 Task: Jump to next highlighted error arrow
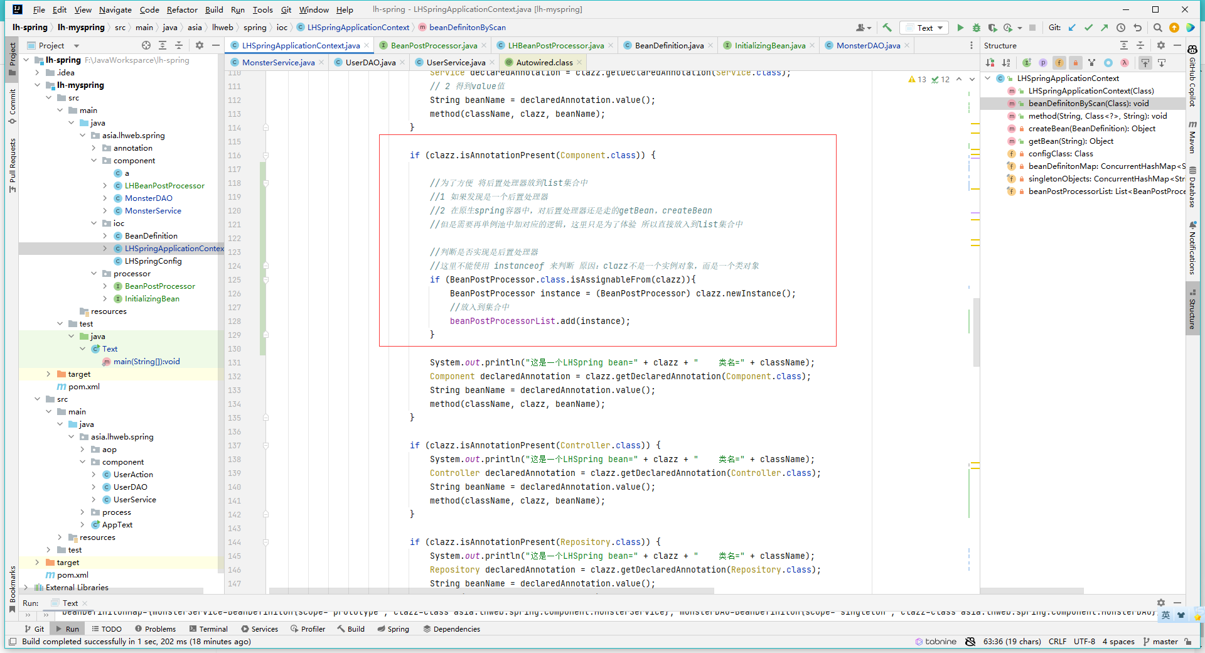click(x=972, y=79)
